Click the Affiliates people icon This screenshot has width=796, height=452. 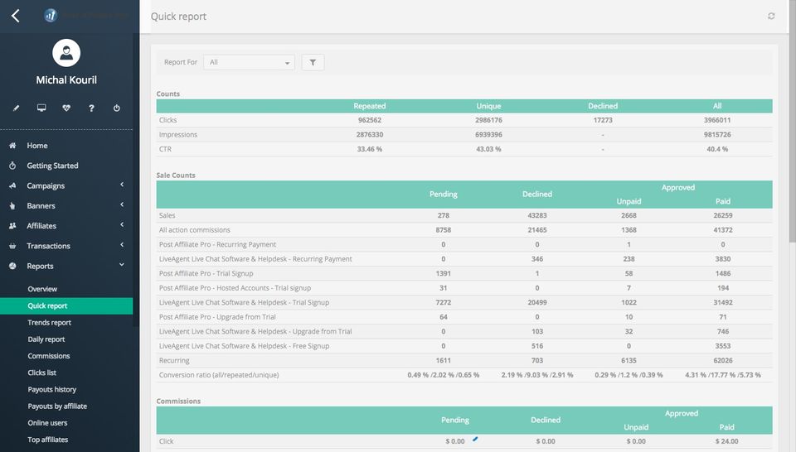tap(12, 226)
